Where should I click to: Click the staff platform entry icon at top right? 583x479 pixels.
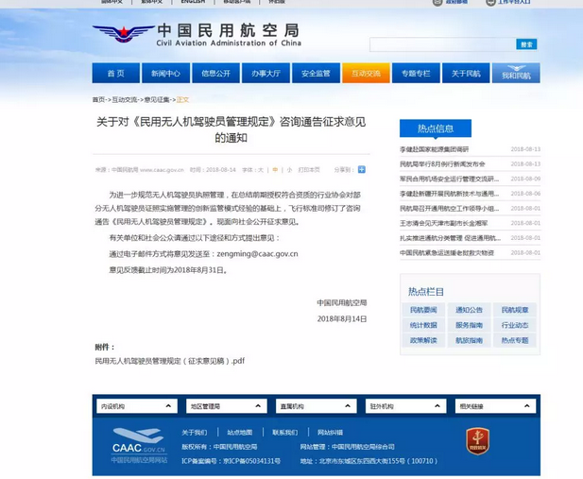[x=491, y=3]
